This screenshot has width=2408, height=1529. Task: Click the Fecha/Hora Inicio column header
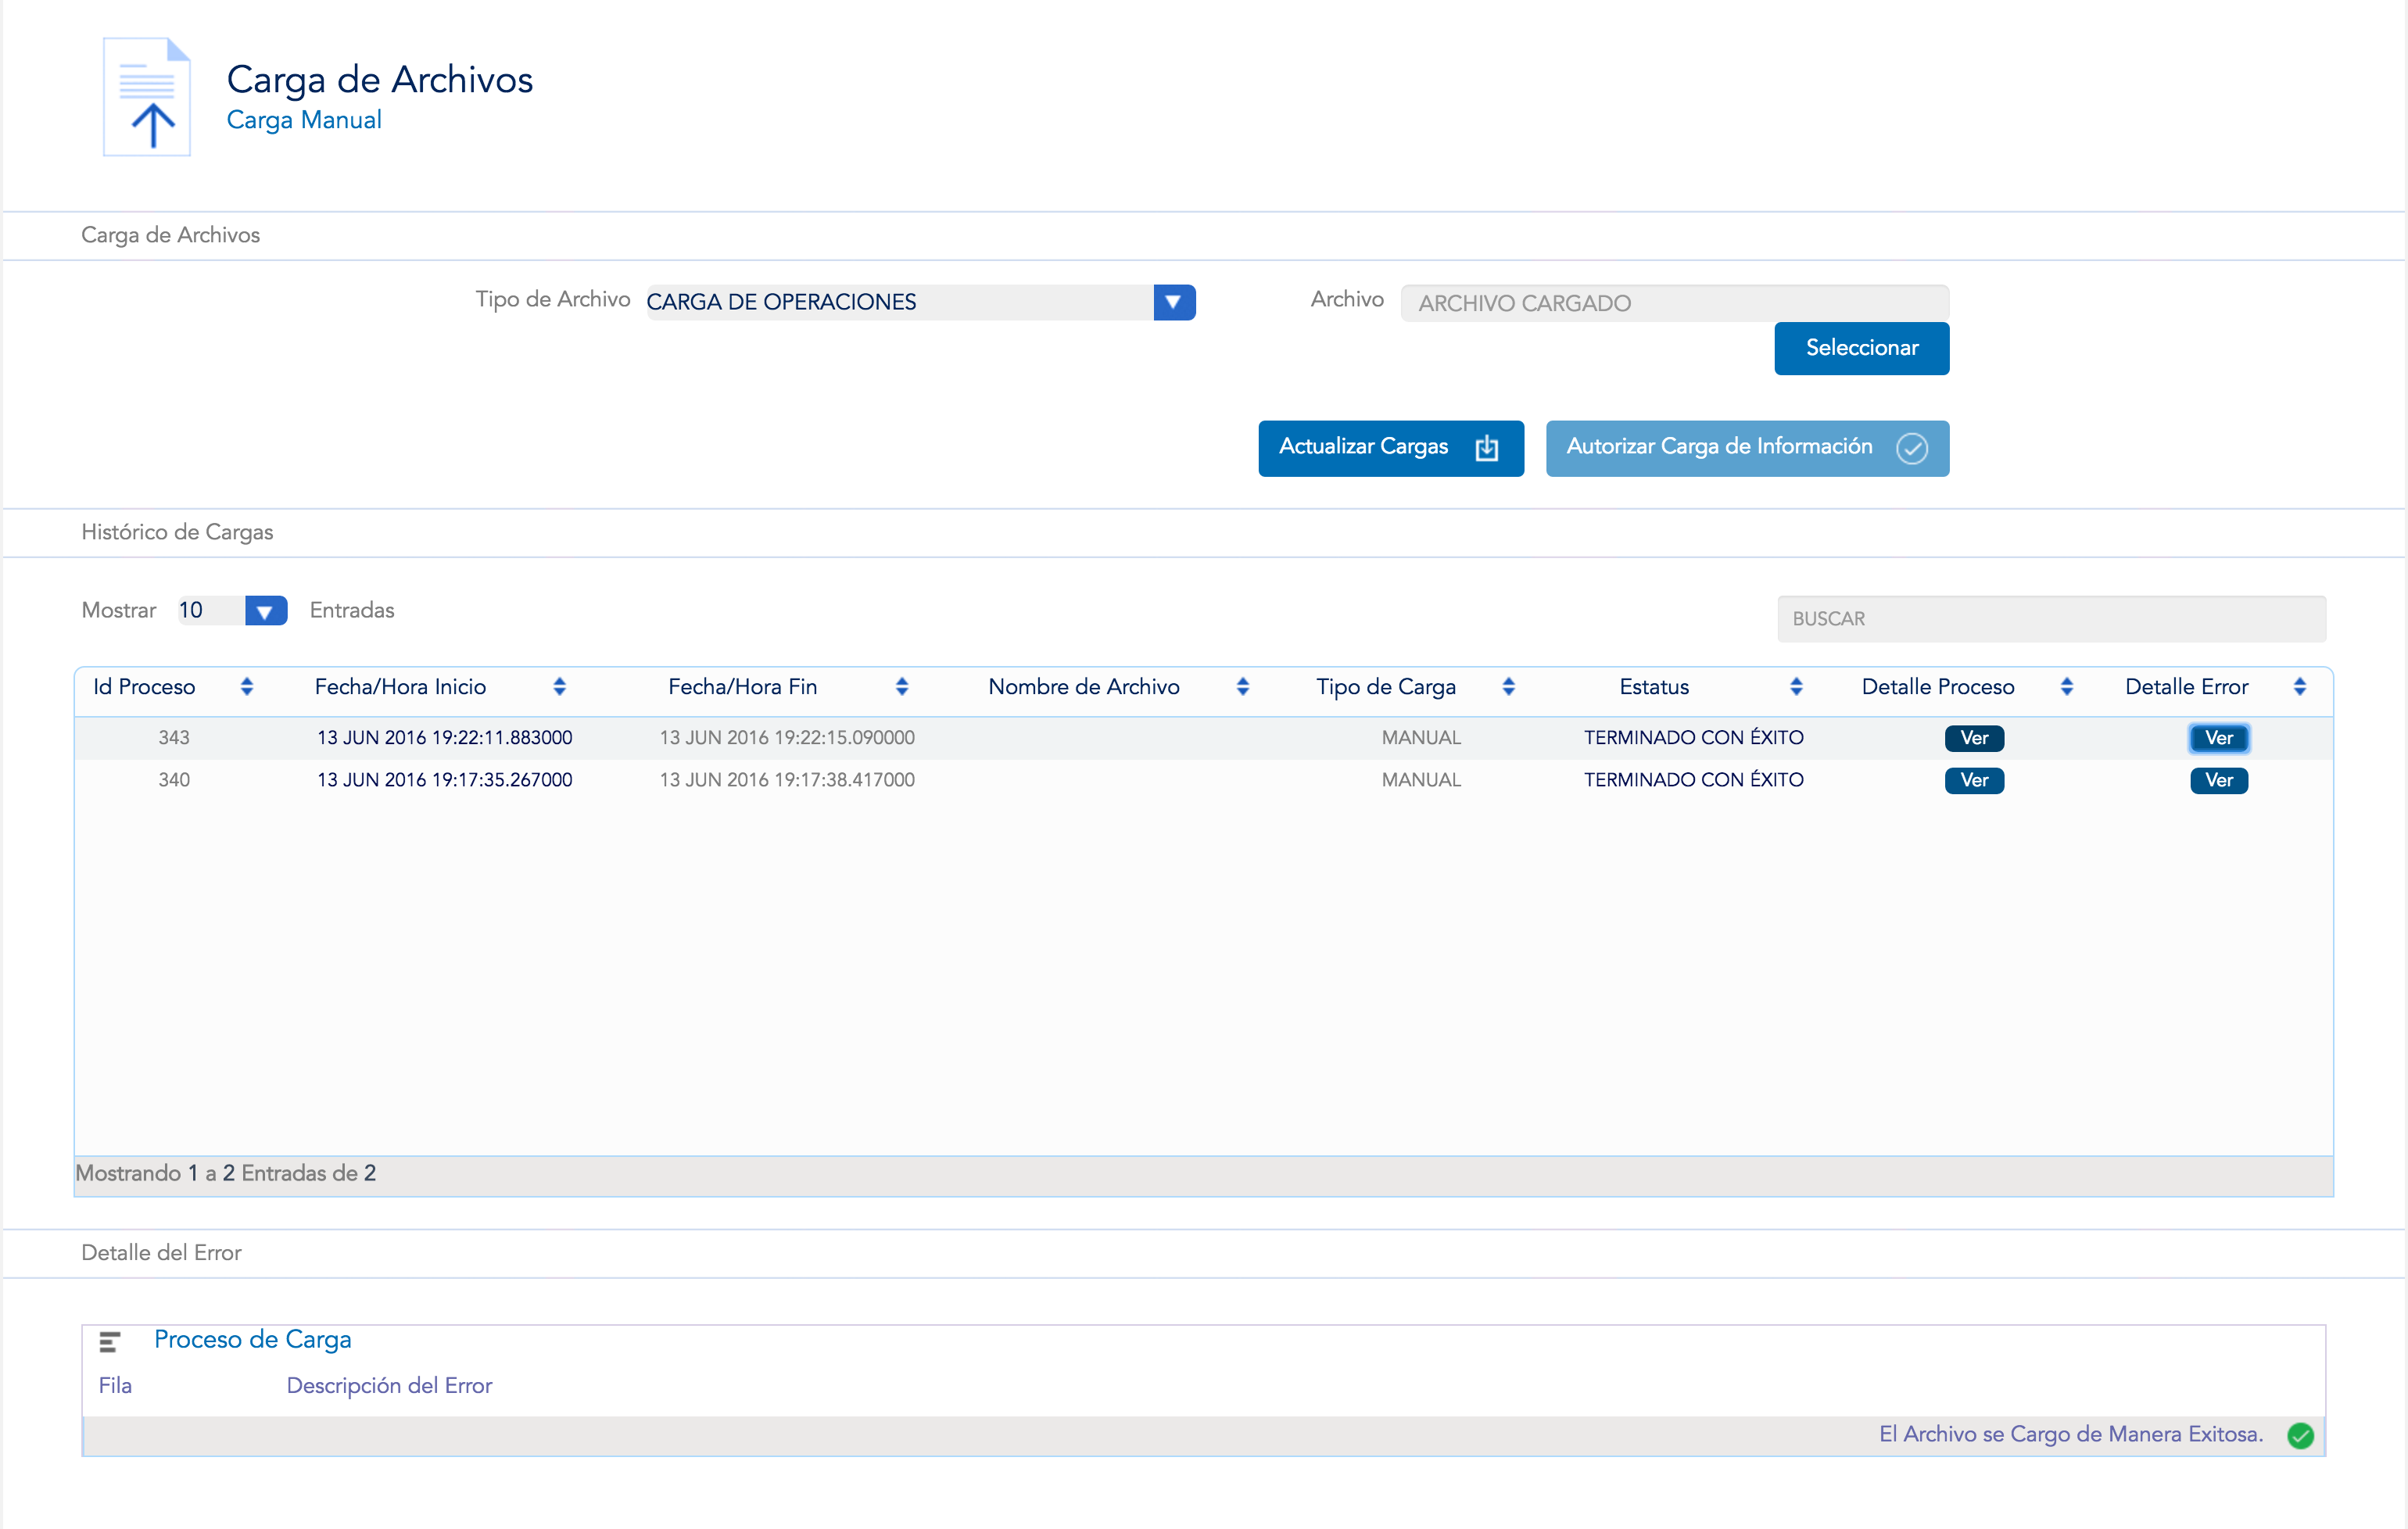pos(400,687)
